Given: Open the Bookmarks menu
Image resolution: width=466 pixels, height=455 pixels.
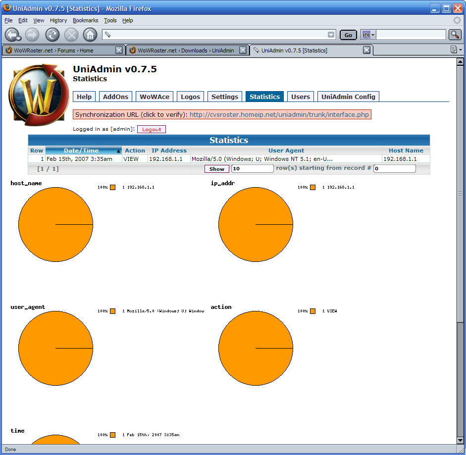Looking at the screenshot, I should (85, 20).
